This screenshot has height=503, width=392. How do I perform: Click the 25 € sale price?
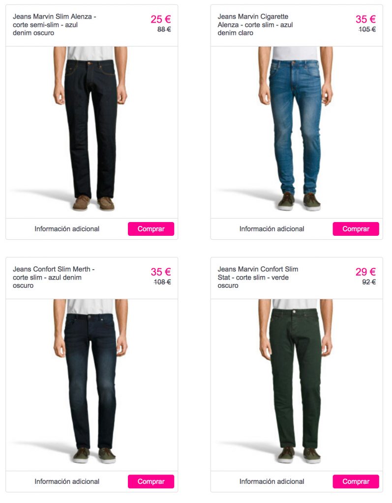pos(161,19)
